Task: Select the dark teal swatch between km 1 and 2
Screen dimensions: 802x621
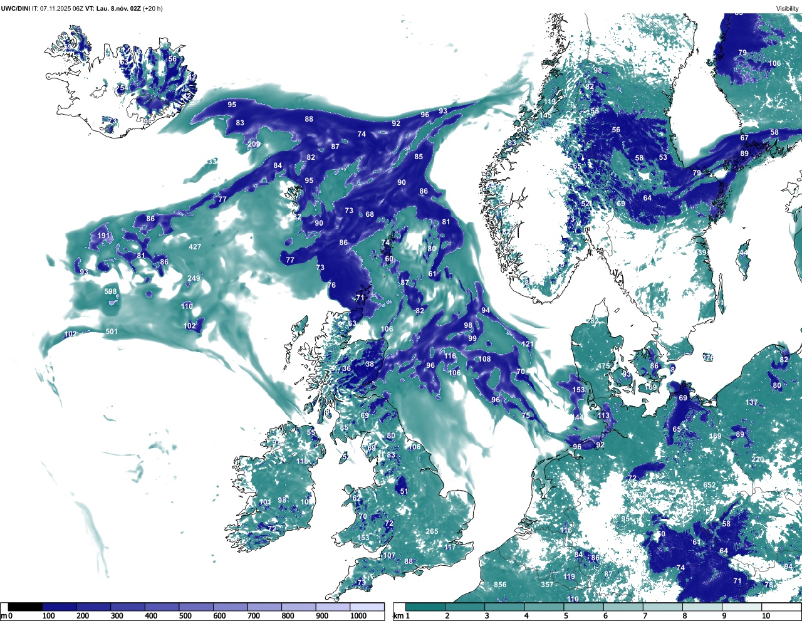Action: pyautogui.click(x=425, y=607)
